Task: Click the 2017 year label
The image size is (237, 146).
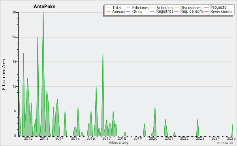Action: pos(107,139)
